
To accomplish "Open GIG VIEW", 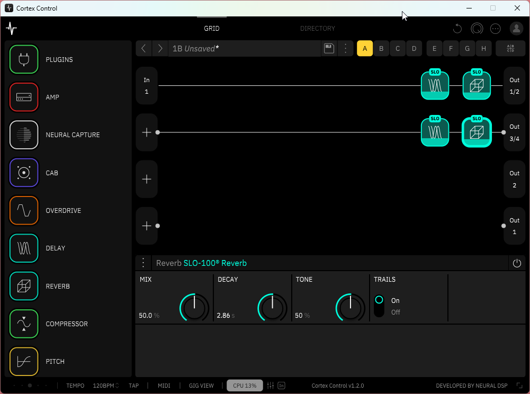I will [201, 385].
